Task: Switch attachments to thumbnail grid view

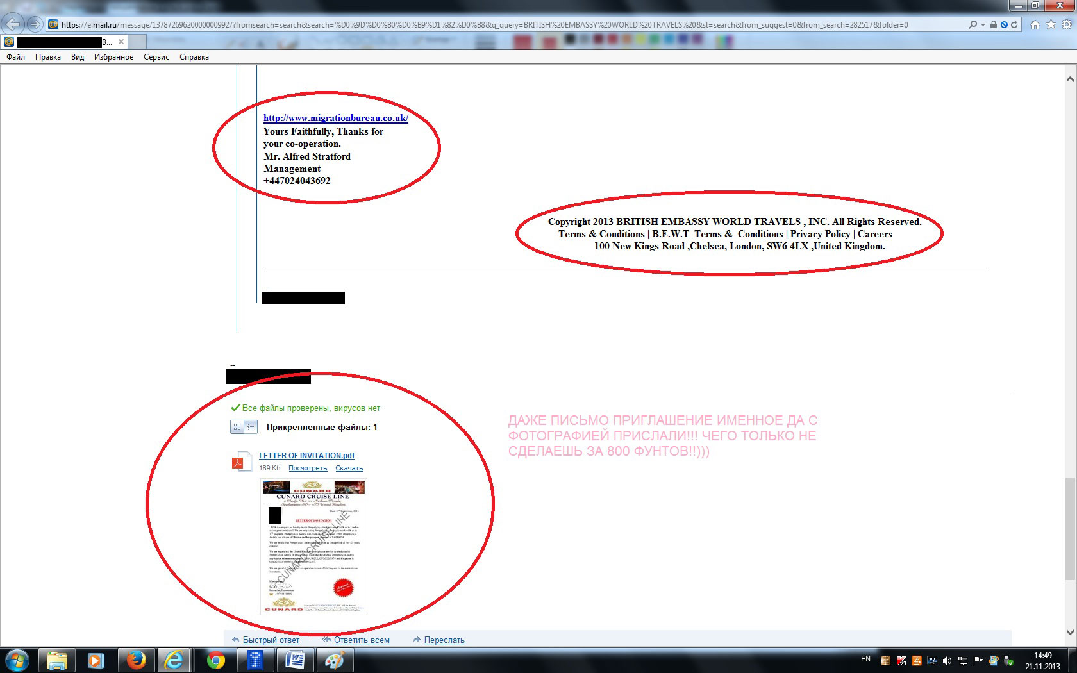Action: coord(237,427)
